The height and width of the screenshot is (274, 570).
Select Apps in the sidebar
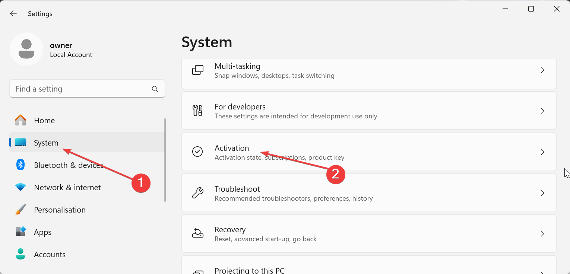point(42,232)
